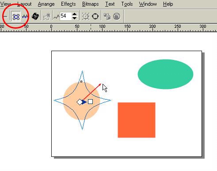
Task: Open the Tools menu
Action: click(127, 4)
